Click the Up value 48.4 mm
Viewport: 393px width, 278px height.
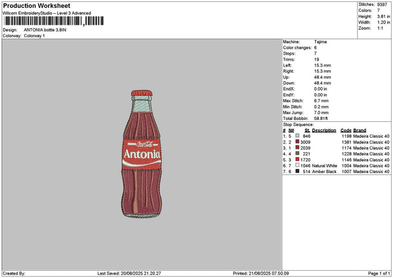(x=322, y=77)
